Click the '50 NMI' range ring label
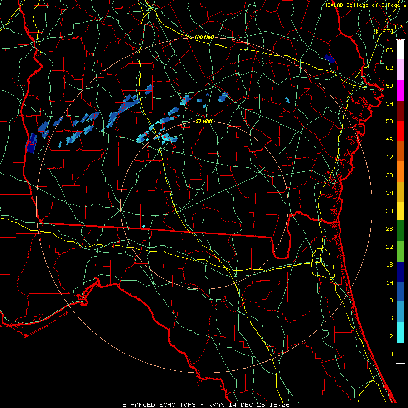The image size is (408, 408). [204, 121]
